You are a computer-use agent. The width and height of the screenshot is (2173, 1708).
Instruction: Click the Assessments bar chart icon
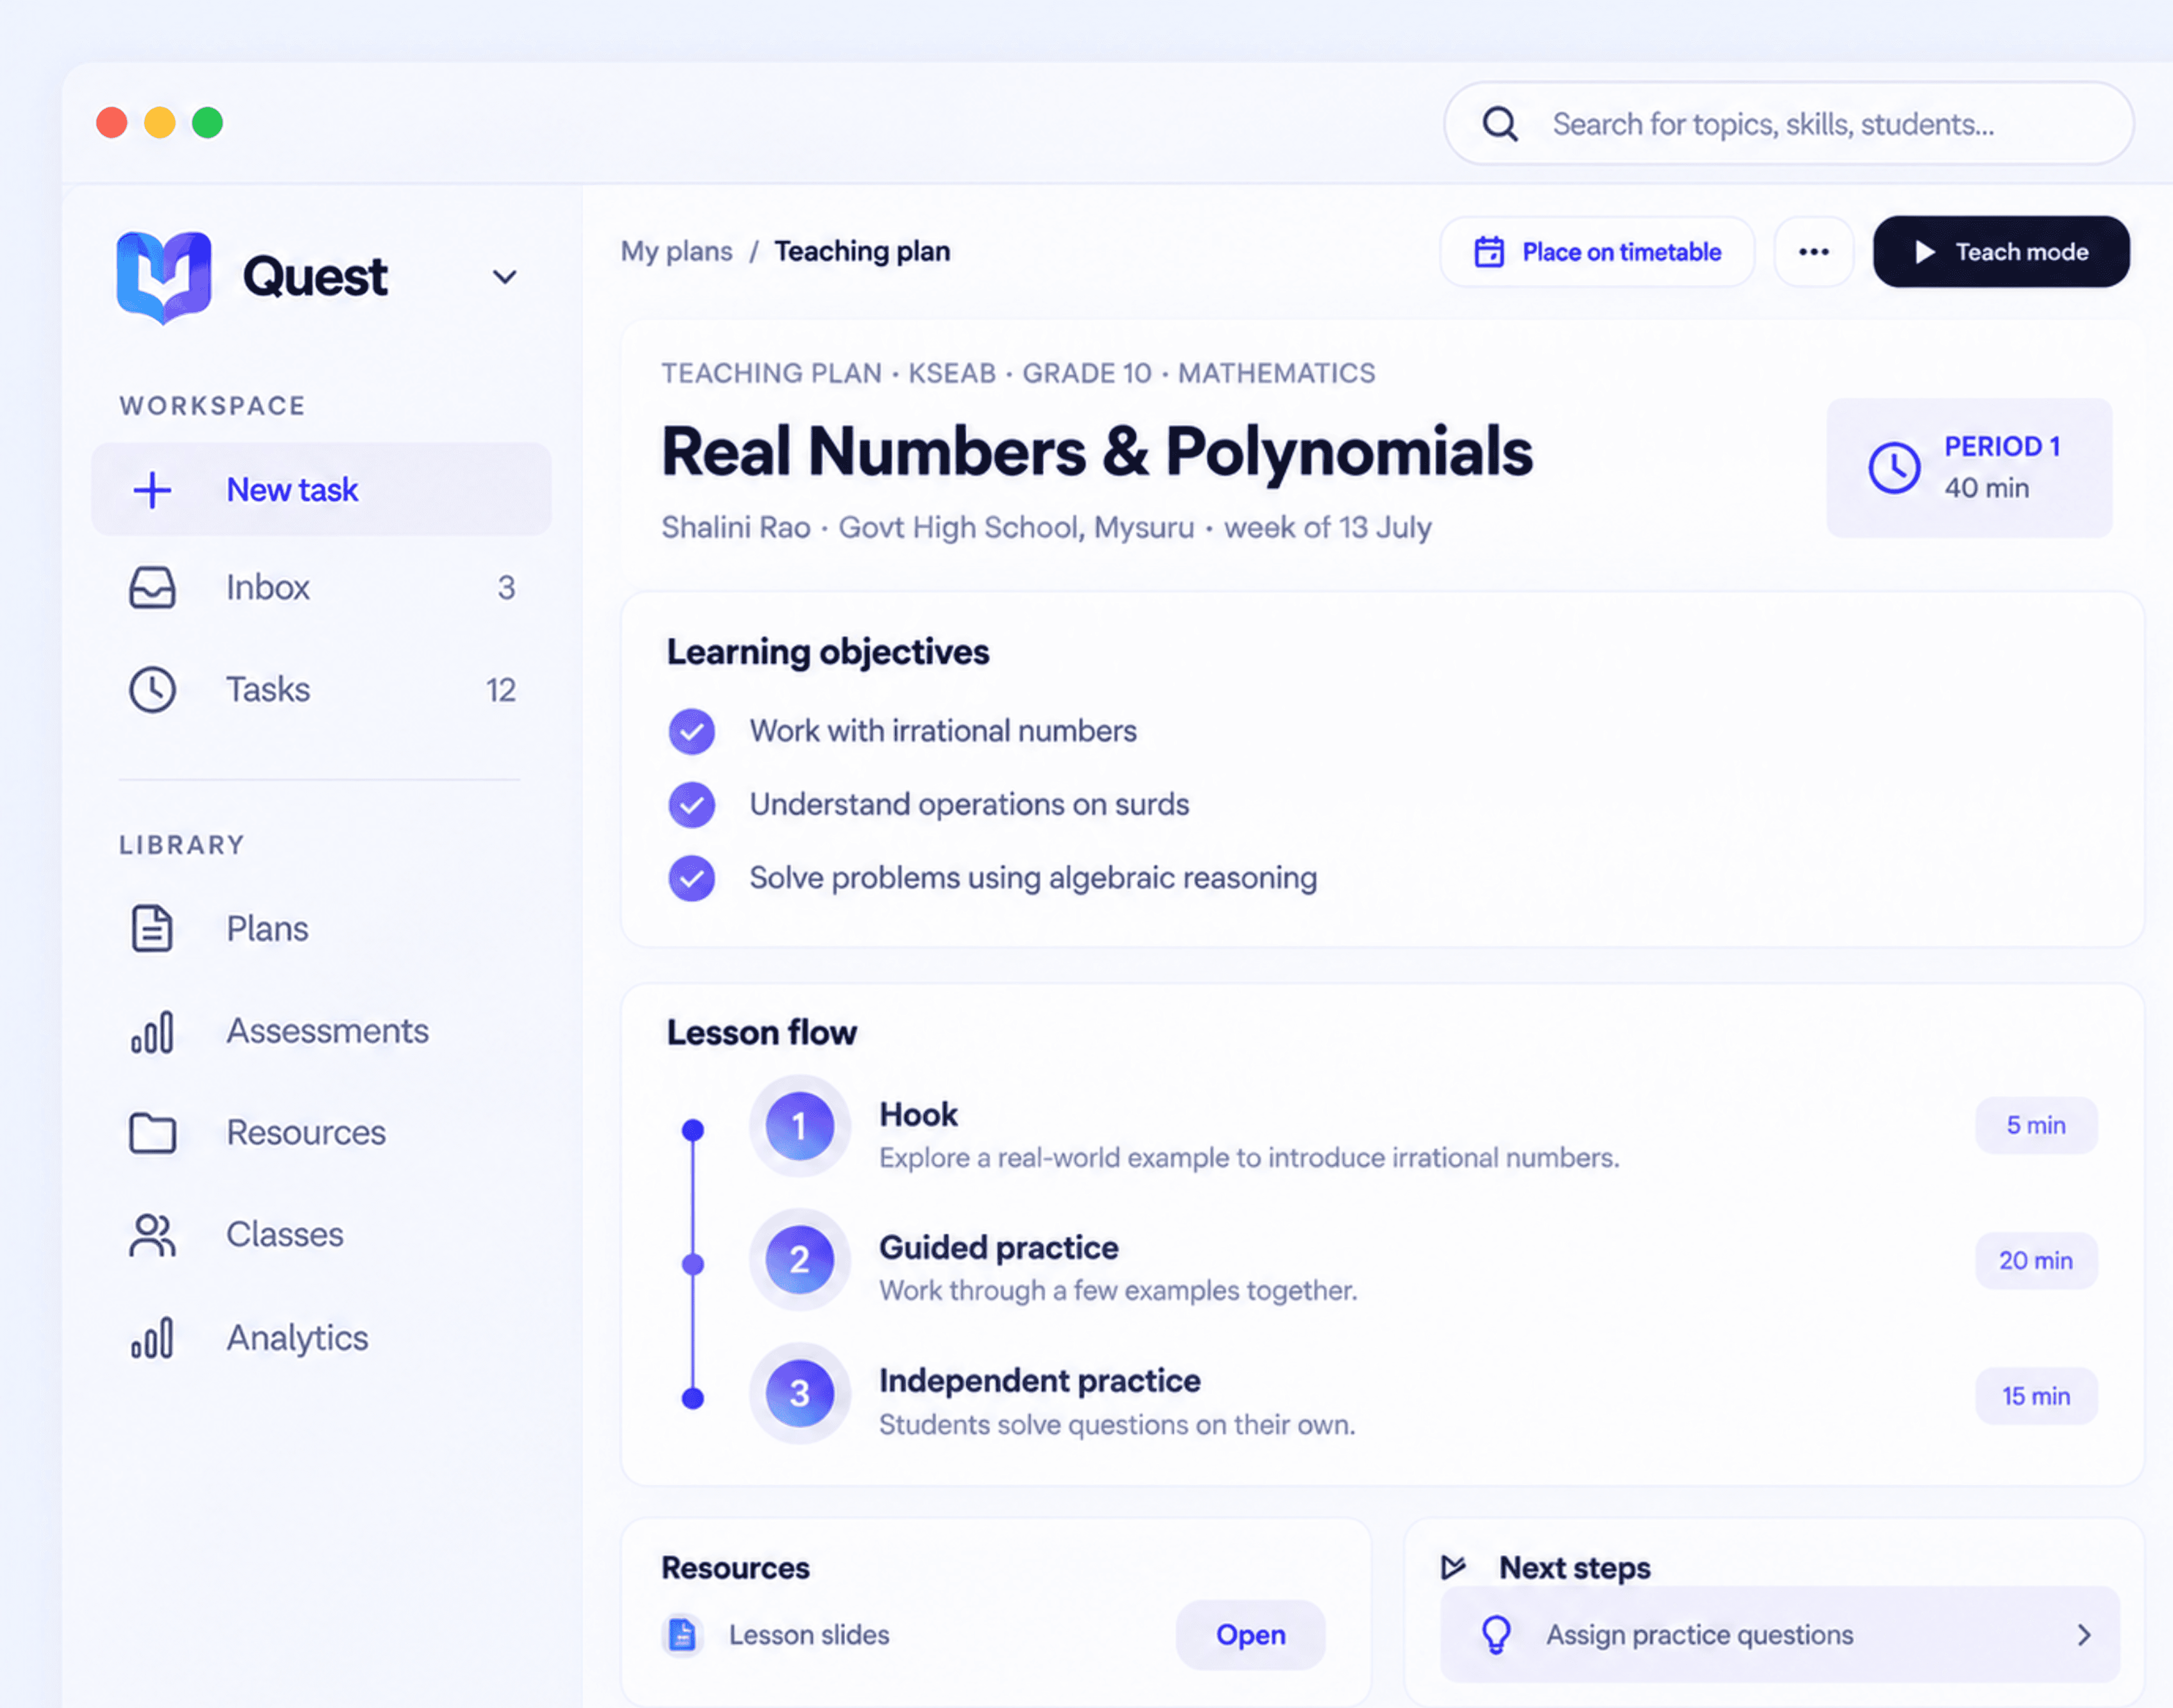coord(152,1032)
